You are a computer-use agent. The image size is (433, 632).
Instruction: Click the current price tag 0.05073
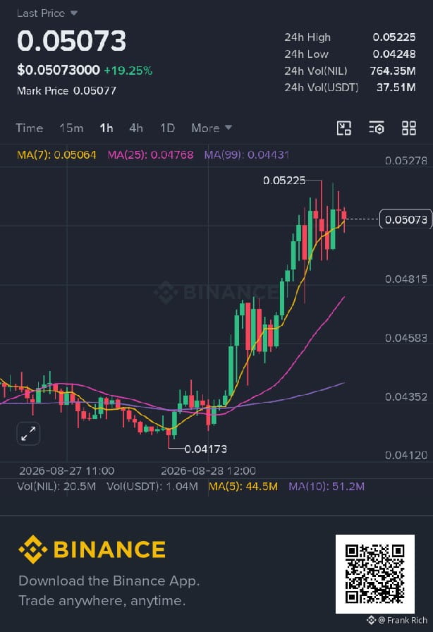(x=405, y=219)
